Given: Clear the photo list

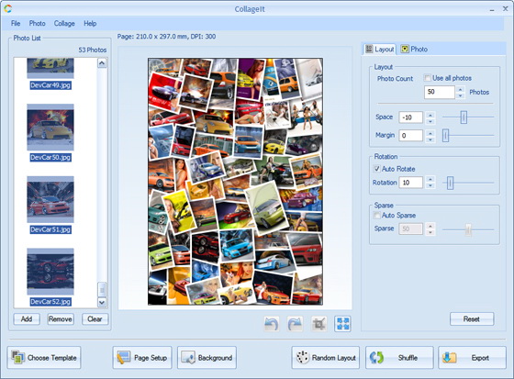Looking at the screenshot, I should (95, 319).
